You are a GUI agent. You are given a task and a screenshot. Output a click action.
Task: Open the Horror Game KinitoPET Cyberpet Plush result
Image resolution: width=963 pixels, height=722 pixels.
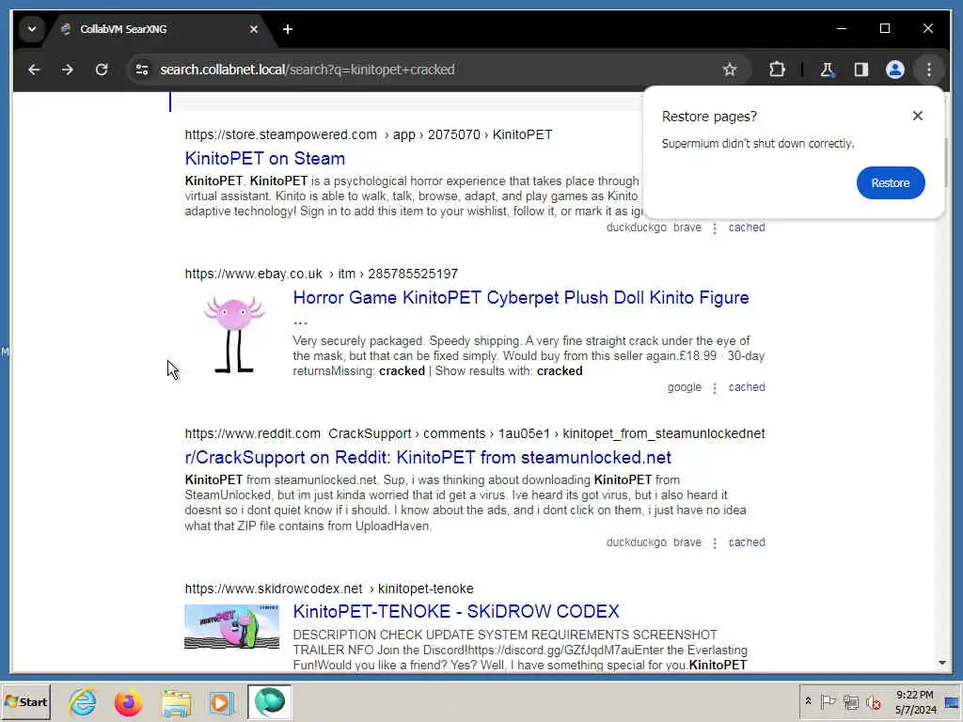pyautogui.click(x=521, y=298)
